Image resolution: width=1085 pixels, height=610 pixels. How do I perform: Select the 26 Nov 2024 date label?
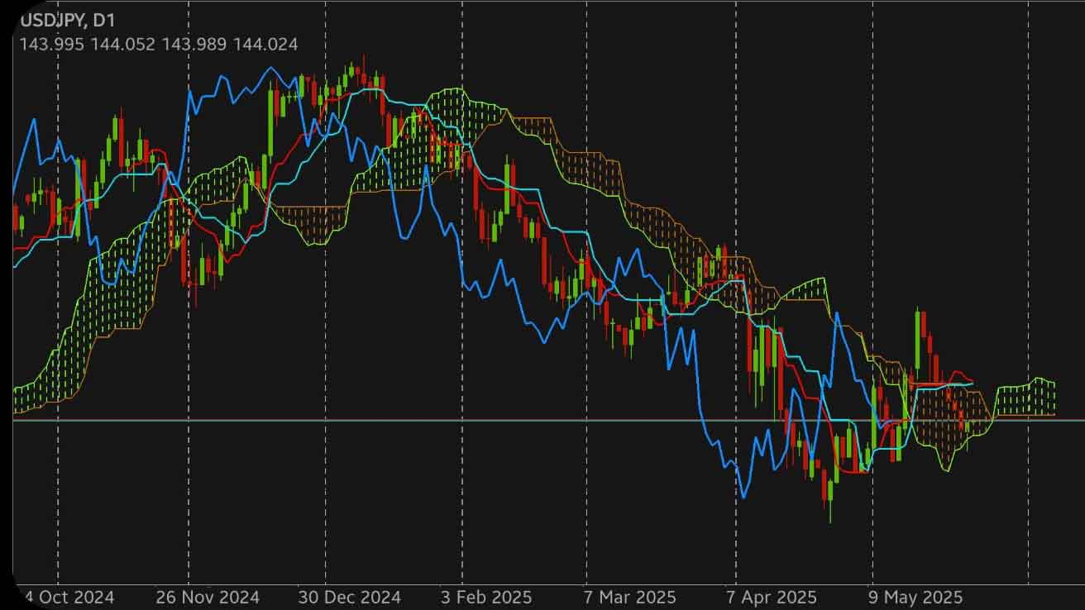click(207, 597)
